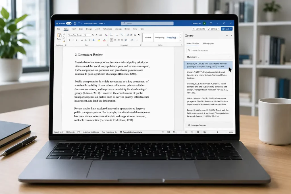Apply red font color
This screenshot has height=194, width=291.
pos(104,40)
